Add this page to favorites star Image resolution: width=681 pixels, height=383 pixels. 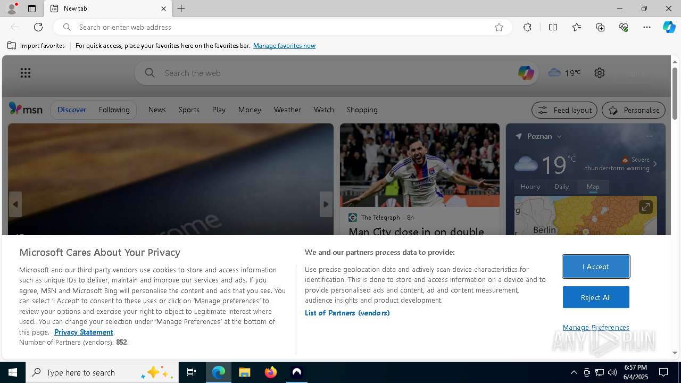click(499, 27)
